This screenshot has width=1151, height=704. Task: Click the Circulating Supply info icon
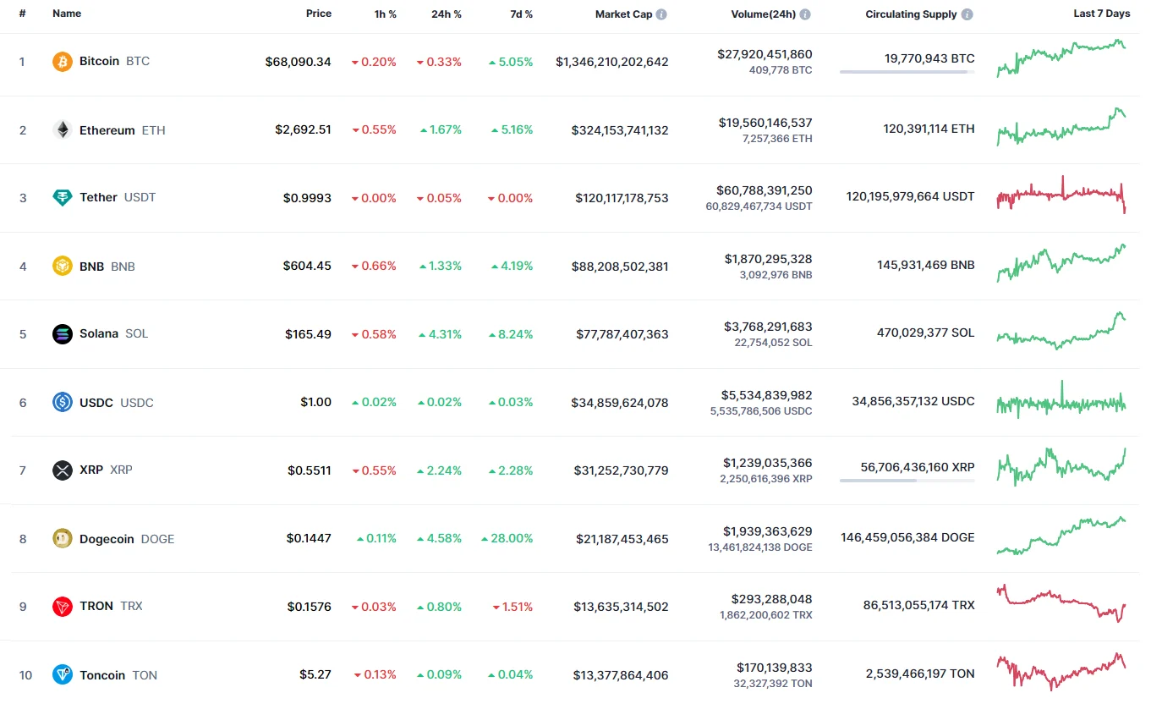(x=967, y=14)
